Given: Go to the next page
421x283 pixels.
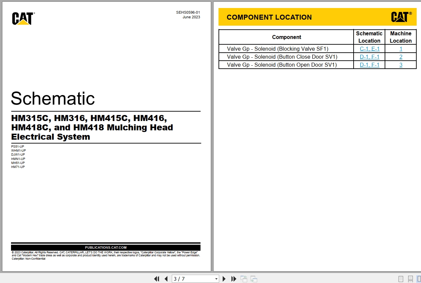Looking at the screenshot, I should tap(224, 279).
